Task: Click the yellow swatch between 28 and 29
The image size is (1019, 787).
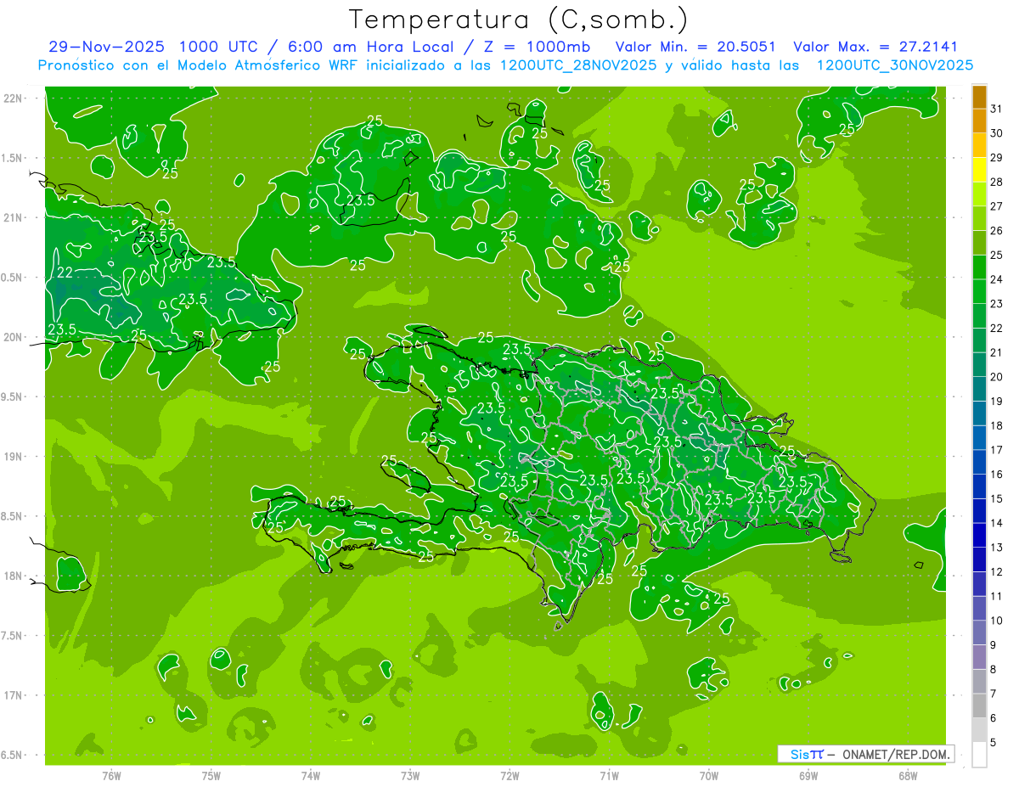Action: click(979, 169)
